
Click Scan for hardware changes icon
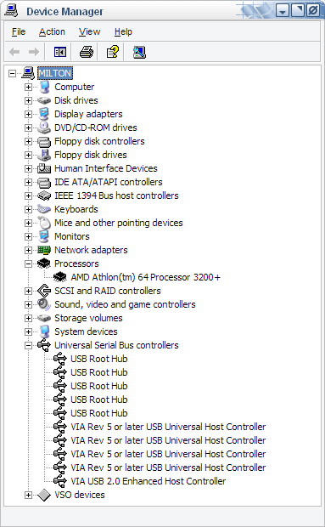(139, 52)
